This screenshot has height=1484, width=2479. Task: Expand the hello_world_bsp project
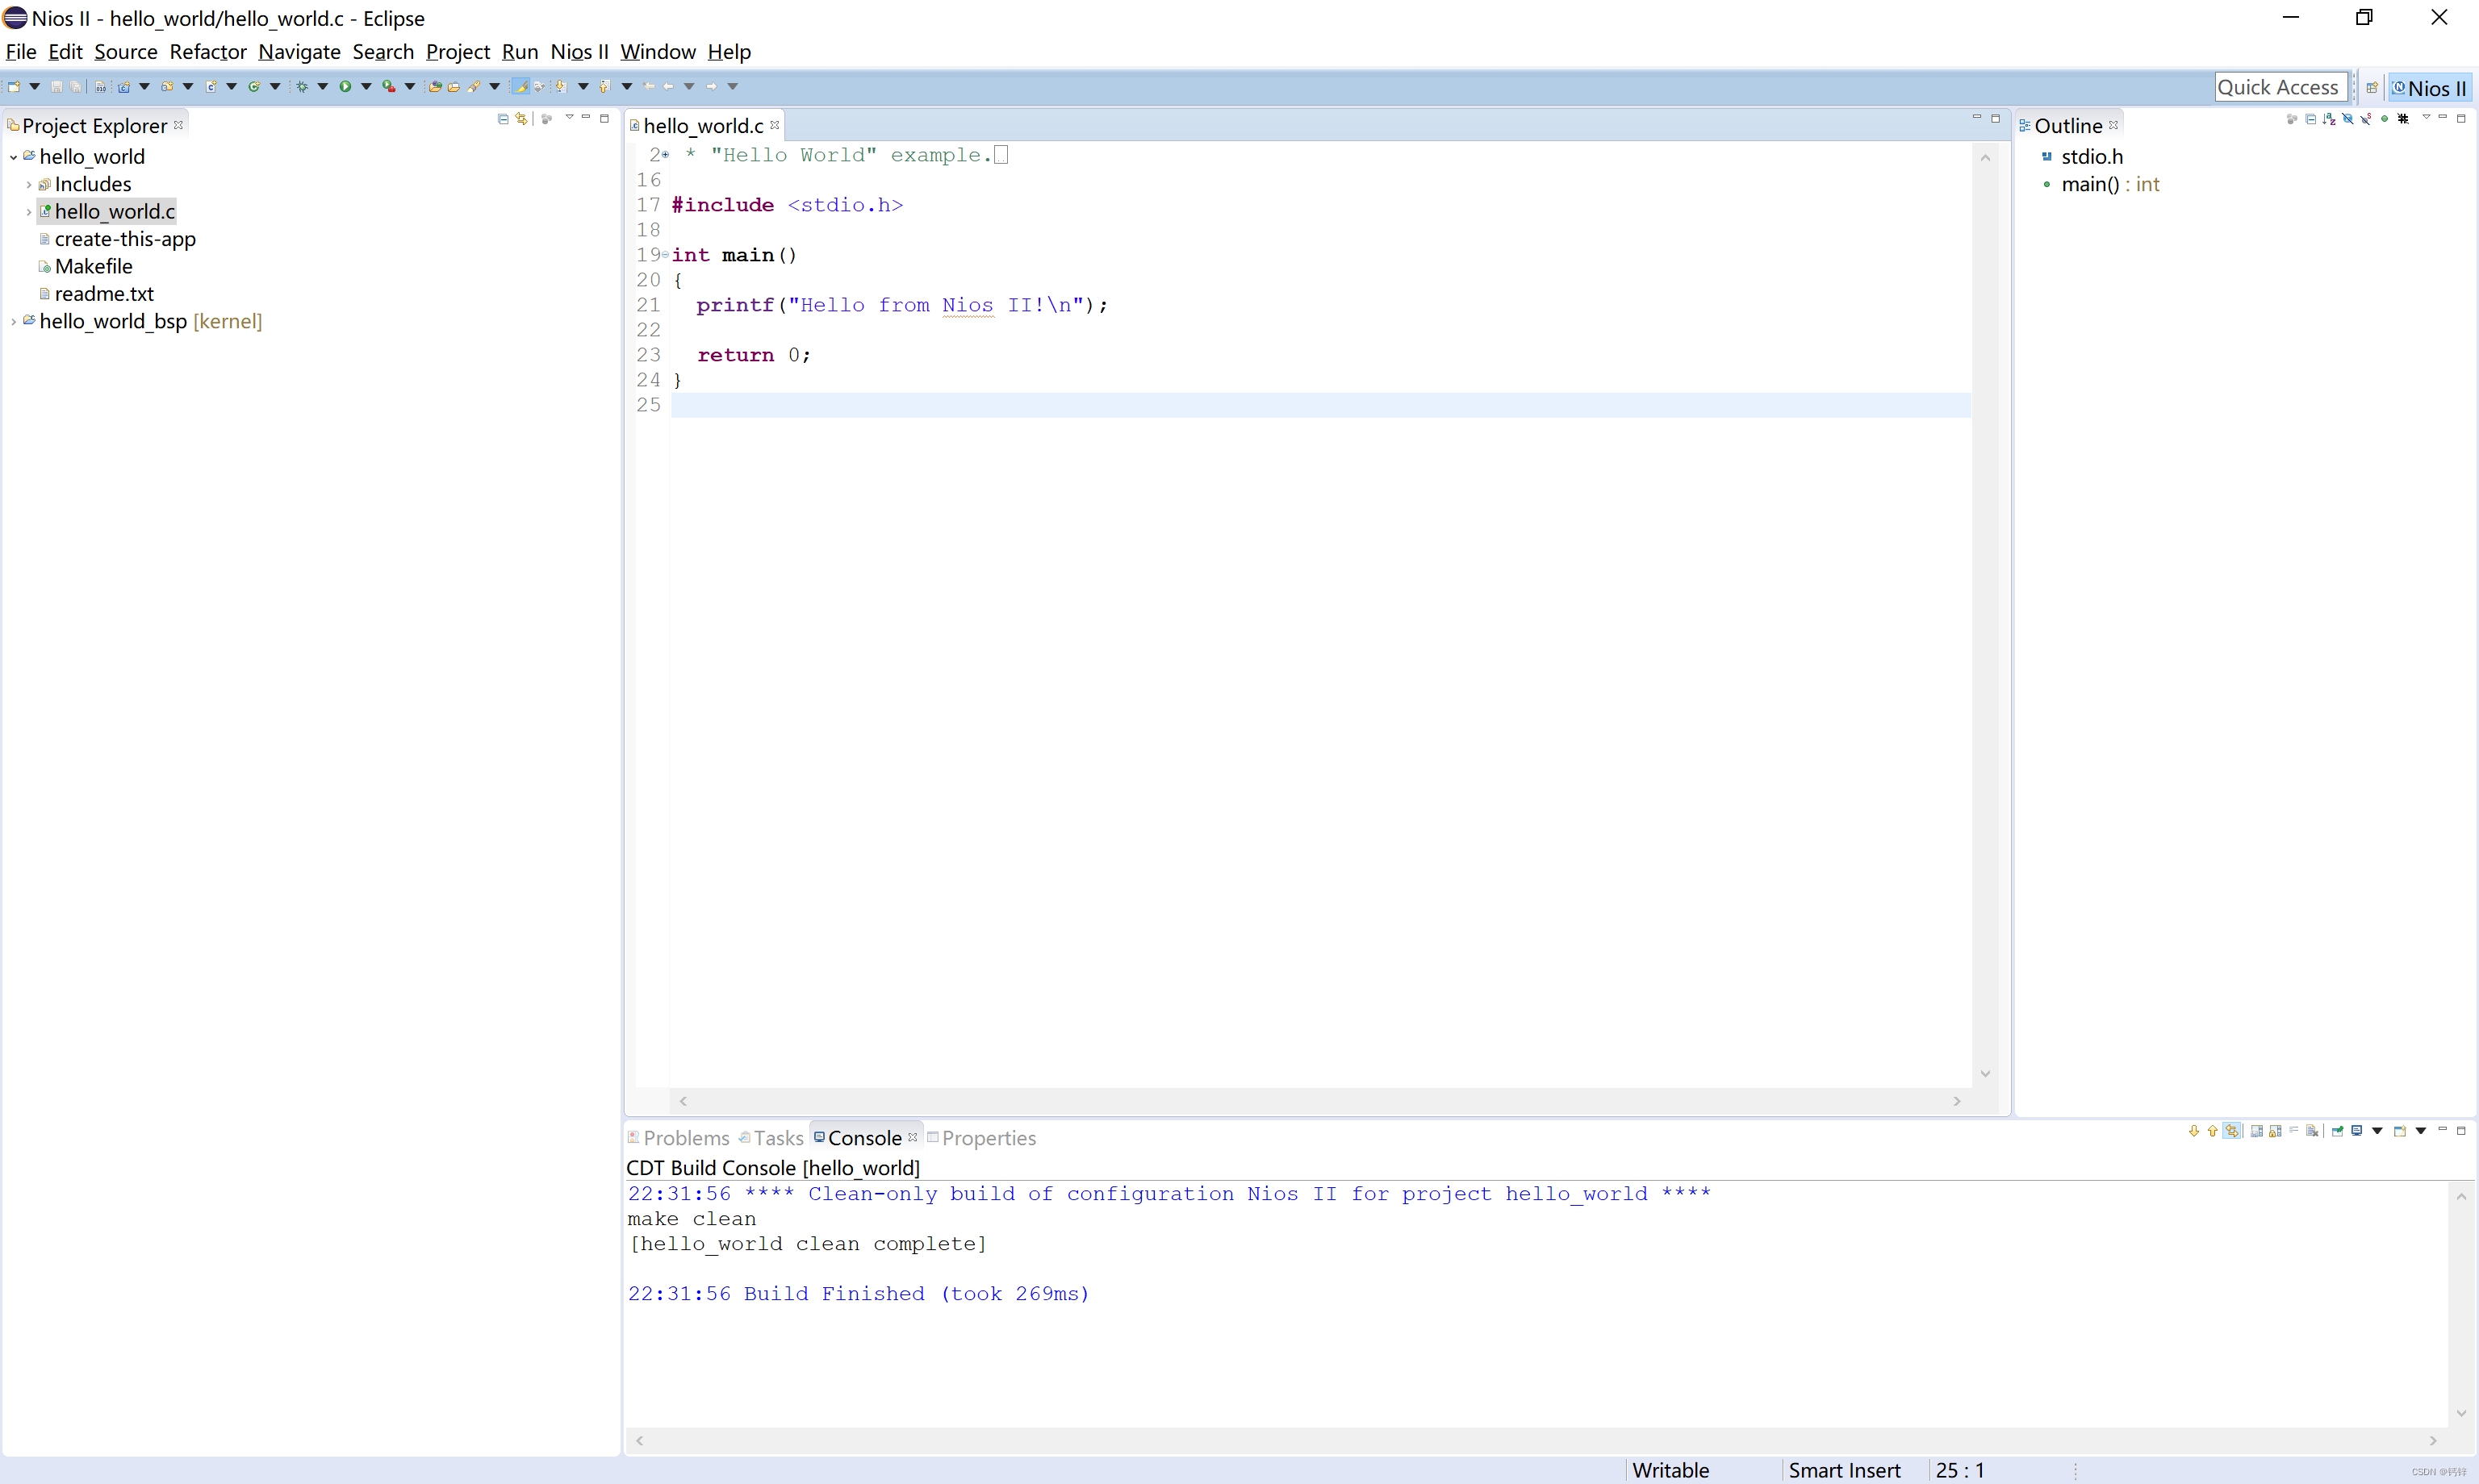coord(13,321)
